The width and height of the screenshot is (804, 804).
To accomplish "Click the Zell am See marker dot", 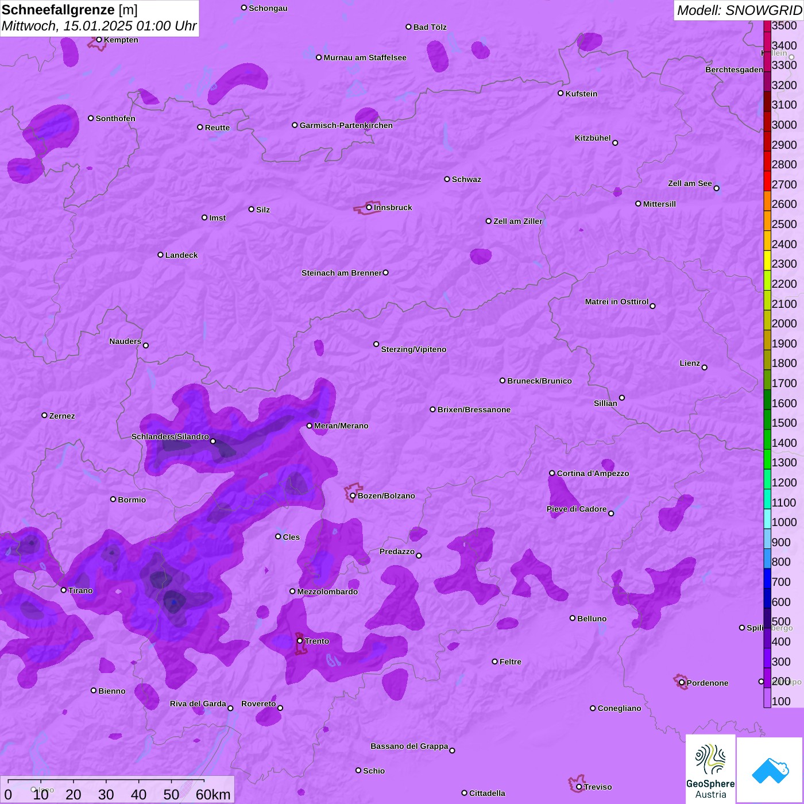I will tap(716, 188).
